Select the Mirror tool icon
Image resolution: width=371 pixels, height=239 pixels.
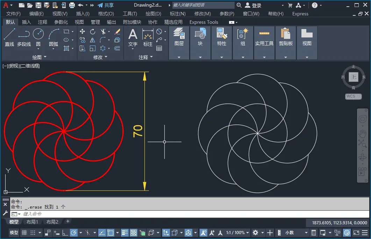pos(93,40)
